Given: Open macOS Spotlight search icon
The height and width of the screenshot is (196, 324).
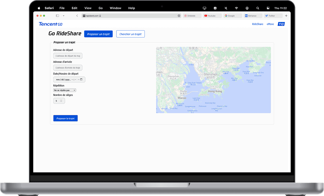Looking at the screenshot, I should (x=258, y=8).
